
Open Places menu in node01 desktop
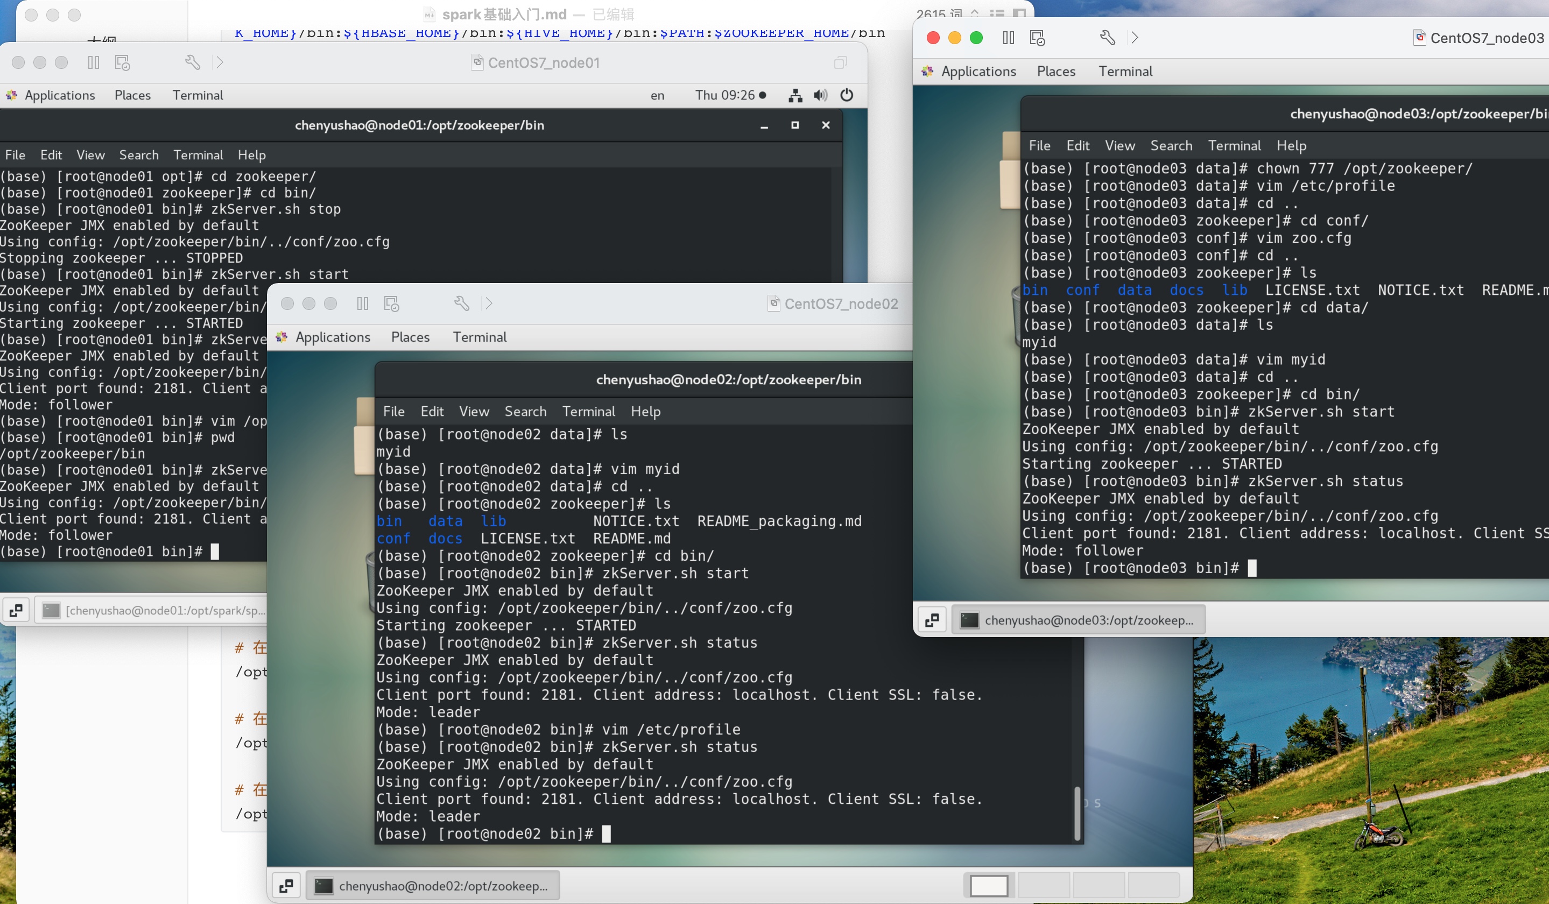click(133, 95)
